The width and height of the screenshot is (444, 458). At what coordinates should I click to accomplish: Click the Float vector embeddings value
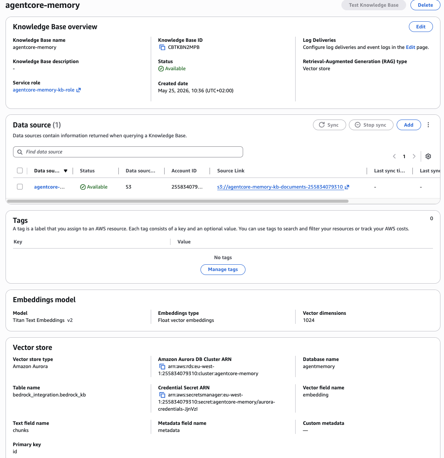tap(186, 320)
